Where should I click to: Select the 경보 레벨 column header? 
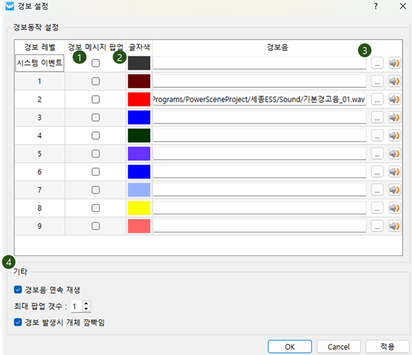point(40,46)
